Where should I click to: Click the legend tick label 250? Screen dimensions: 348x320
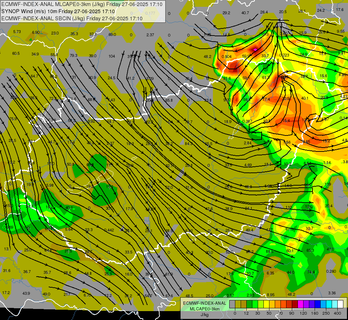[x=326, y=313]
